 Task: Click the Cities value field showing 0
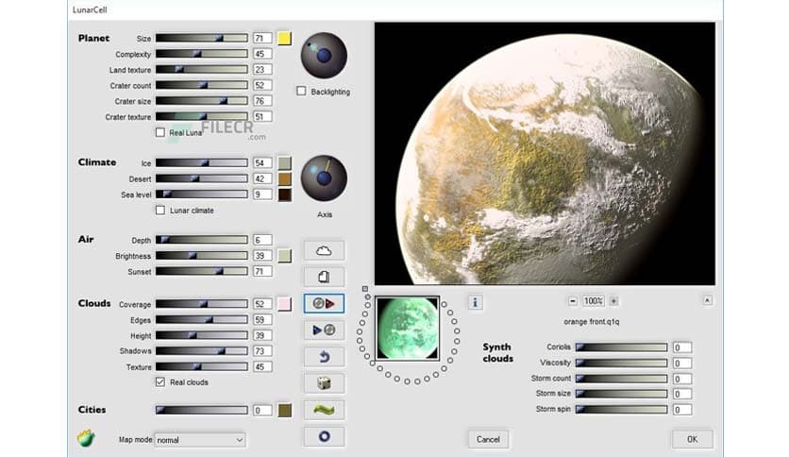click(x=262, y=410)
